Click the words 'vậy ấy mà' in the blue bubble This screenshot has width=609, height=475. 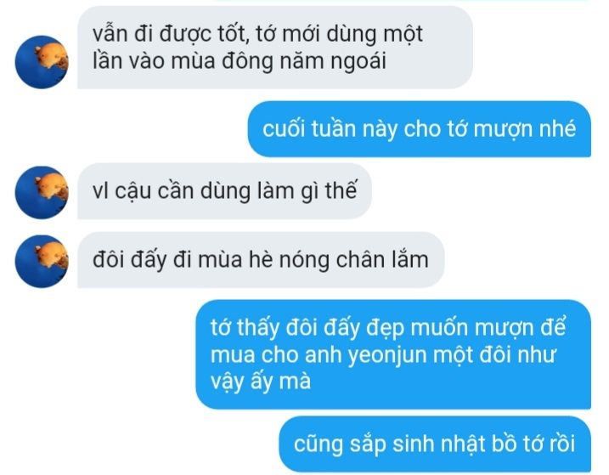[261, 382]
